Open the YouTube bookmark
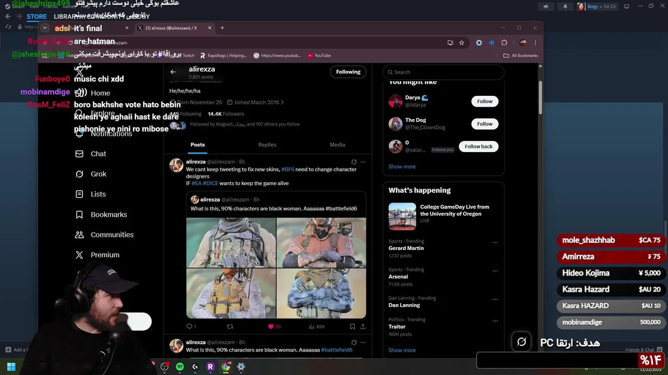Image resolution: width=668 pixels, height=375 pixels. point(319,55)
